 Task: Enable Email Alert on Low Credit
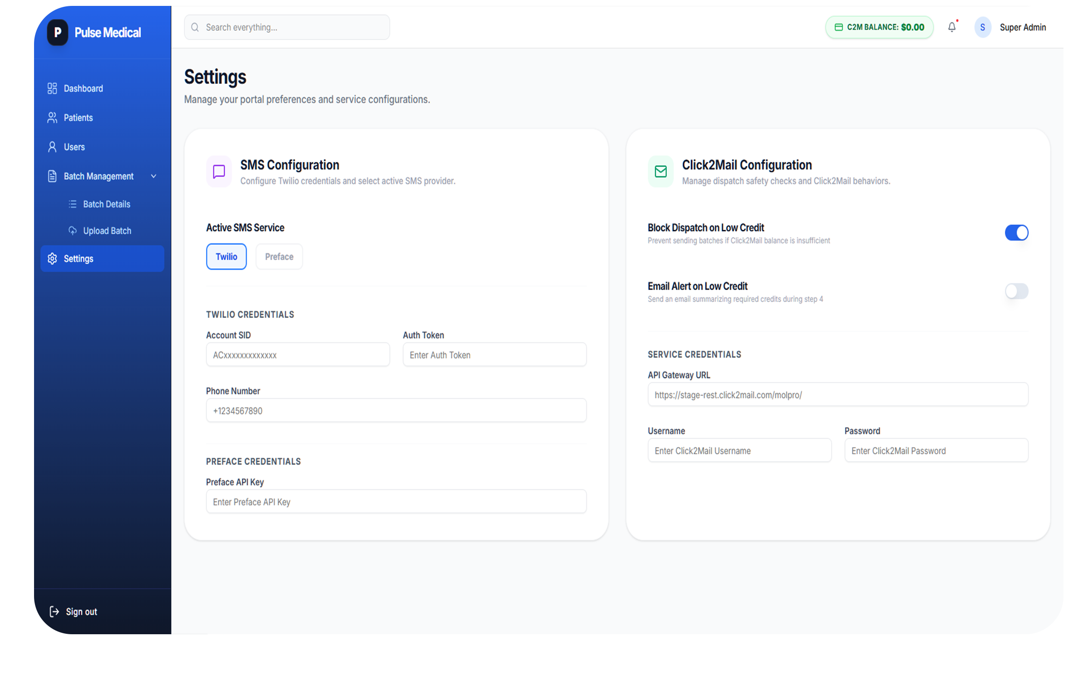point(1017,291)
